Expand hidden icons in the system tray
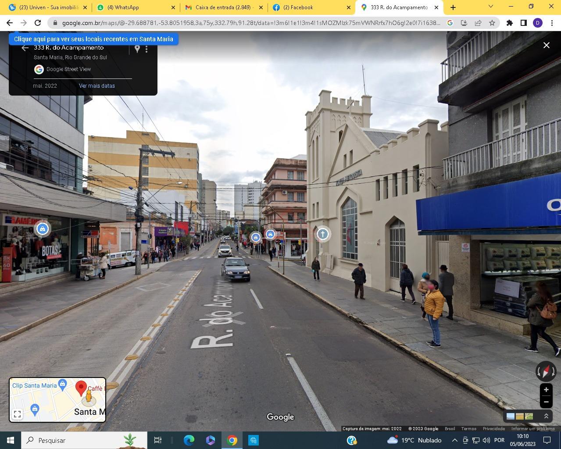 coord(455,440)
